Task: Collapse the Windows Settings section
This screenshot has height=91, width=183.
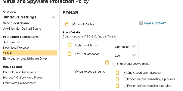Action: pyautogui.click(x=53, y=17)
